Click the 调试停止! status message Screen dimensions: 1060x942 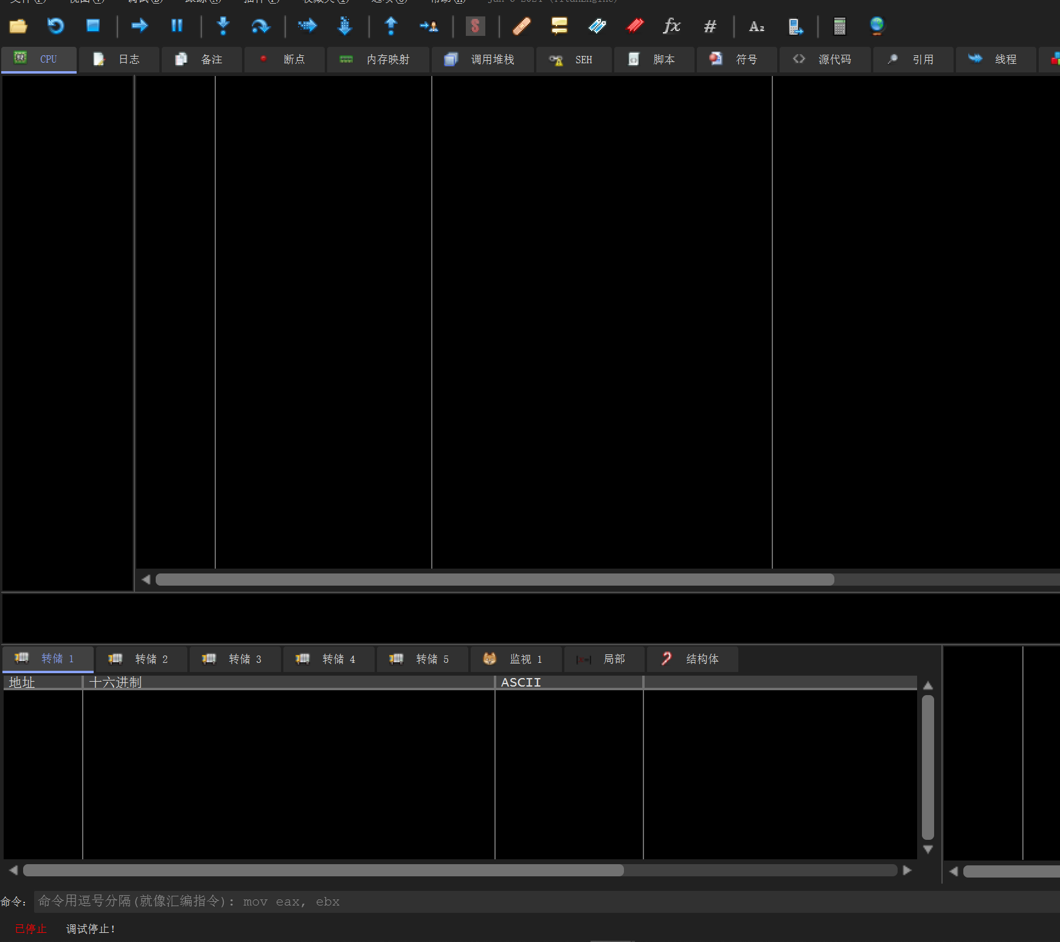click(x=91, y=929)
